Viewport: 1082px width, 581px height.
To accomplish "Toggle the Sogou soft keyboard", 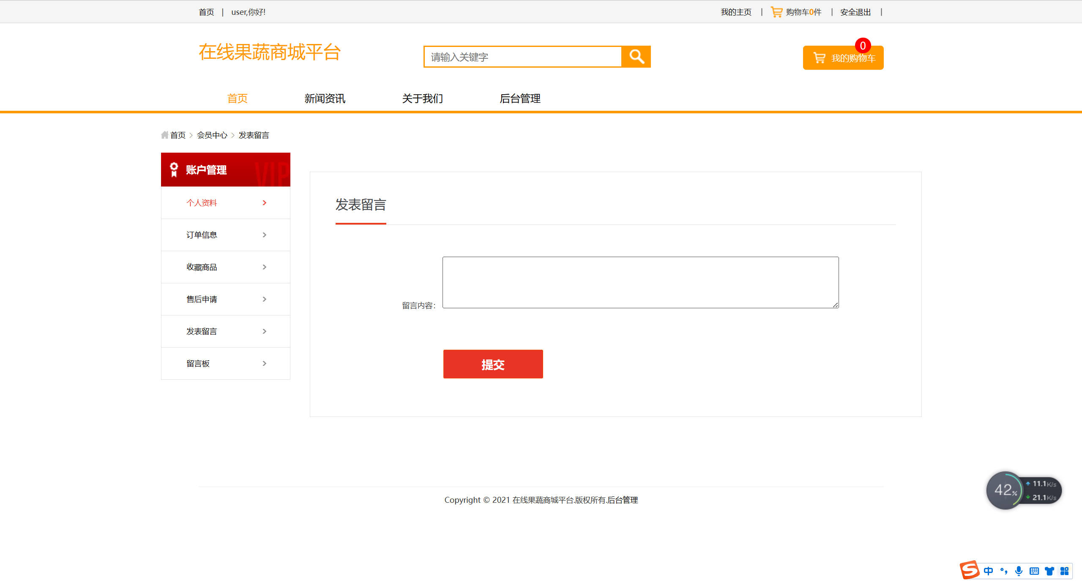I will tap(1034, 570).
